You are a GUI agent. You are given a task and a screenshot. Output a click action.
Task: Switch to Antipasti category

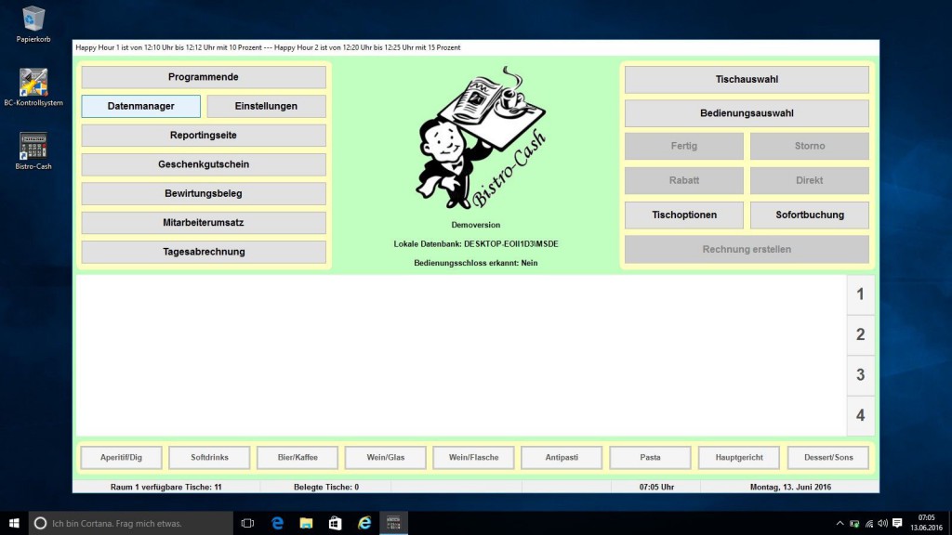(562, 457)
